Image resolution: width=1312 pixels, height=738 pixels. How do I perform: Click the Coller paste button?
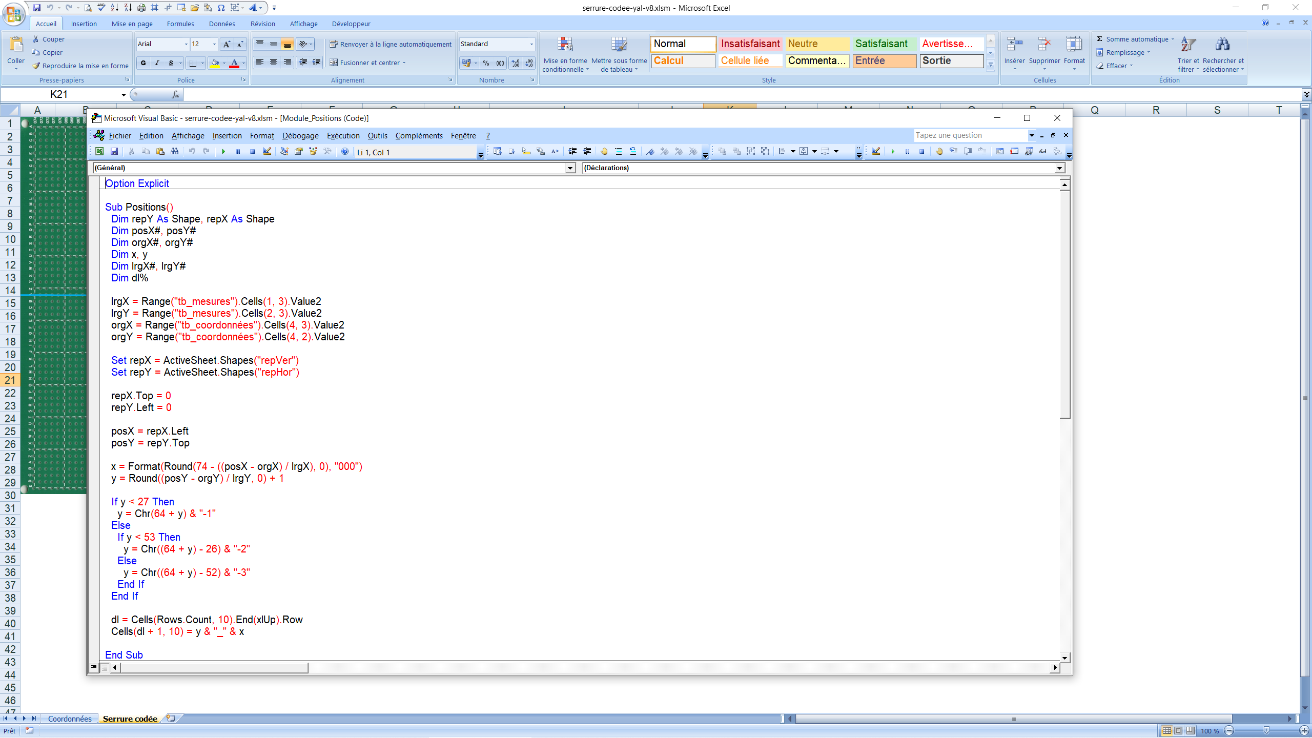[x=16, y=53]
